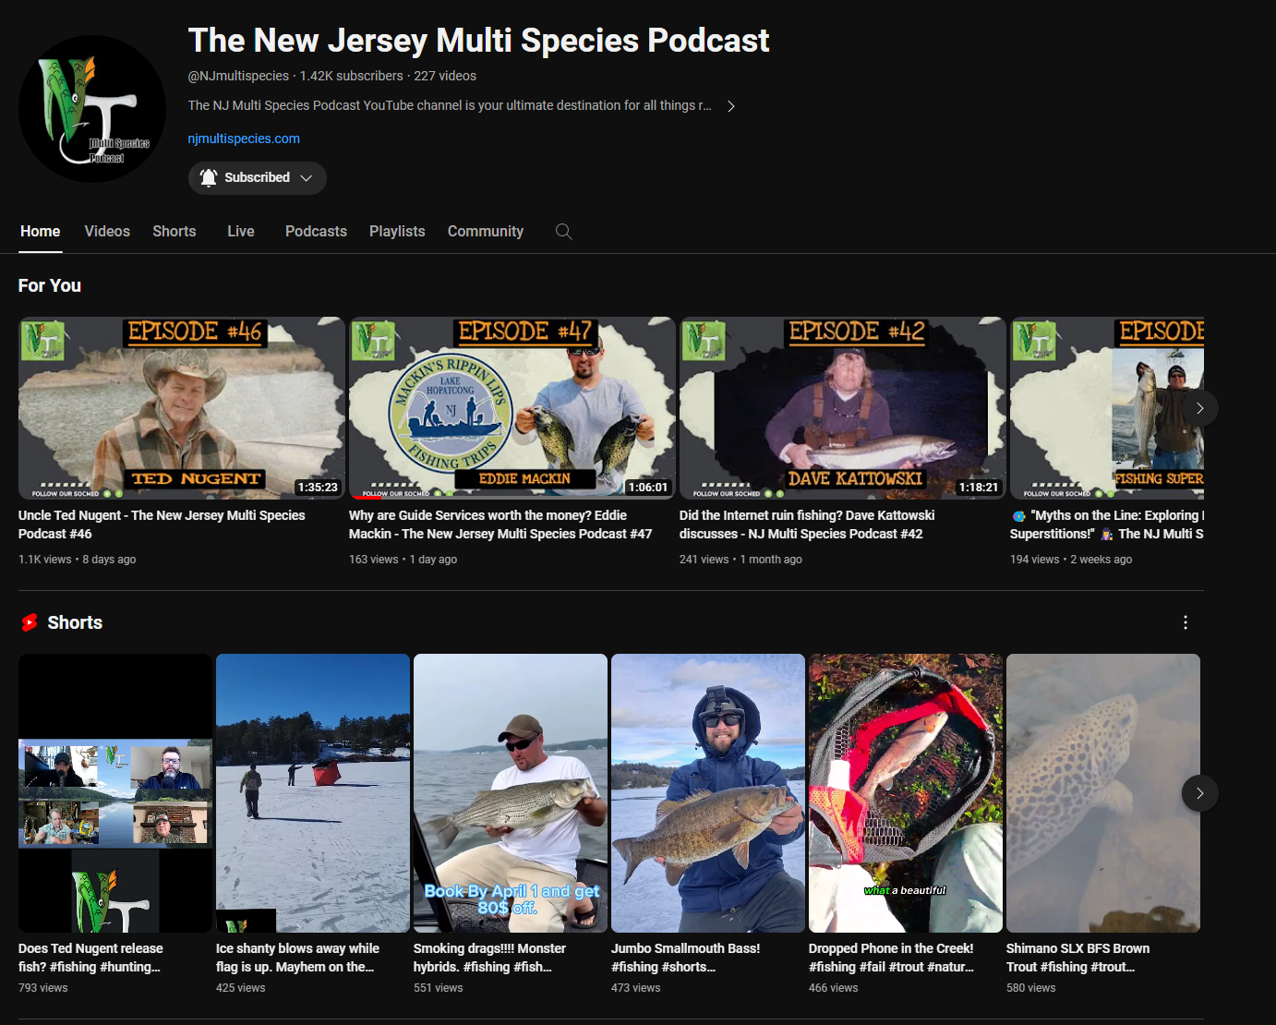Open the Podcasts tab
The height and width of the screenshot is (1025, 1276).
[316, 232]
